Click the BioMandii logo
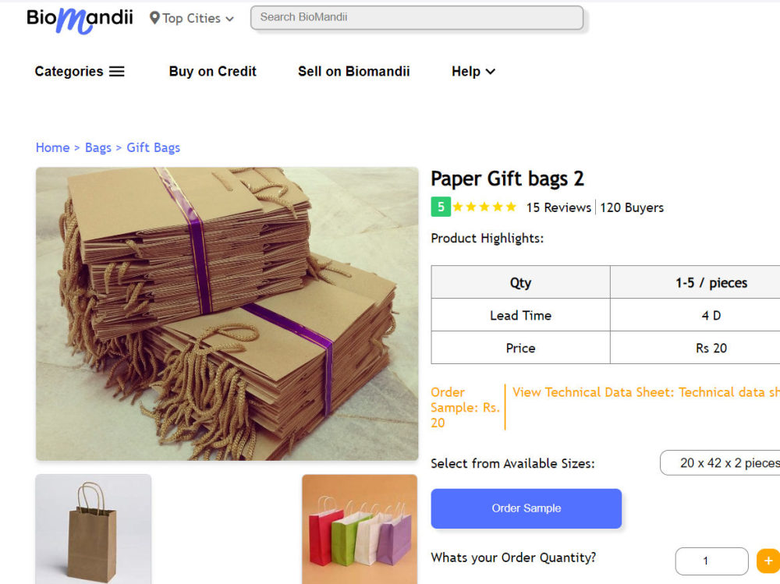780x584 pixels. [x=80, y=20]
